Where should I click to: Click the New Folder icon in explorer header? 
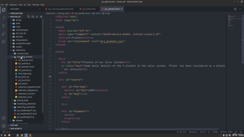pos(33,17)
